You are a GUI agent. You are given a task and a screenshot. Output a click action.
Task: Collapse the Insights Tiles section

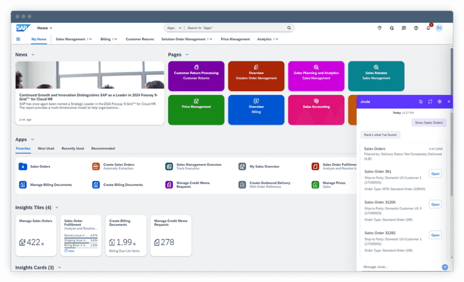pyautogui.click(x=57, y=208)
